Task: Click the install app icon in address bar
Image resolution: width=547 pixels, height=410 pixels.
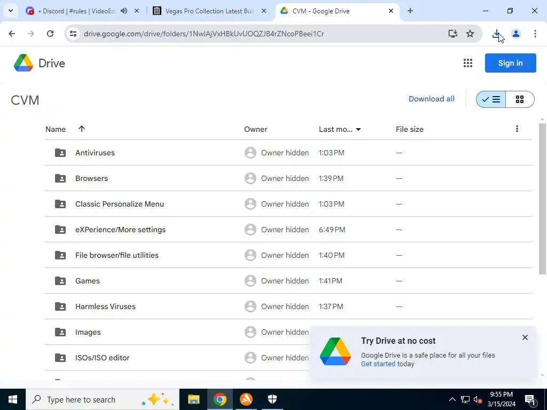Action: click(453, 34)
